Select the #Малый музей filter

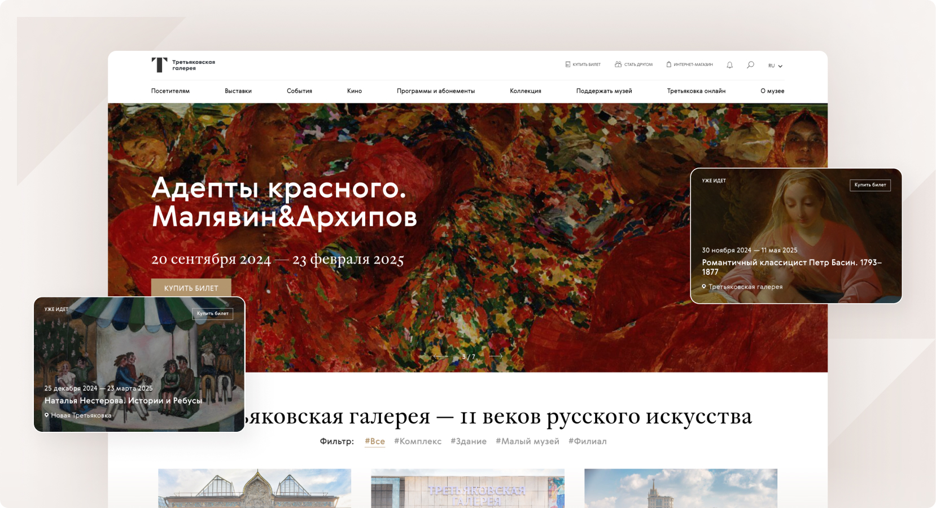527,441
